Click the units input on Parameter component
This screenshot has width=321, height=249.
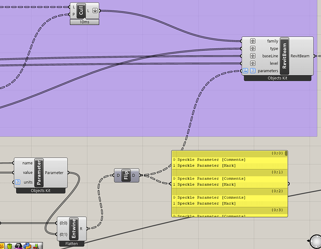pyautogui.click(x=28, y=182)
